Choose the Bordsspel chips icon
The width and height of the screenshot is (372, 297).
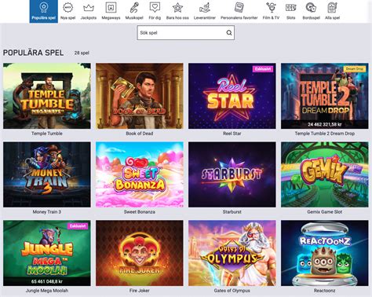coord(311,8)
